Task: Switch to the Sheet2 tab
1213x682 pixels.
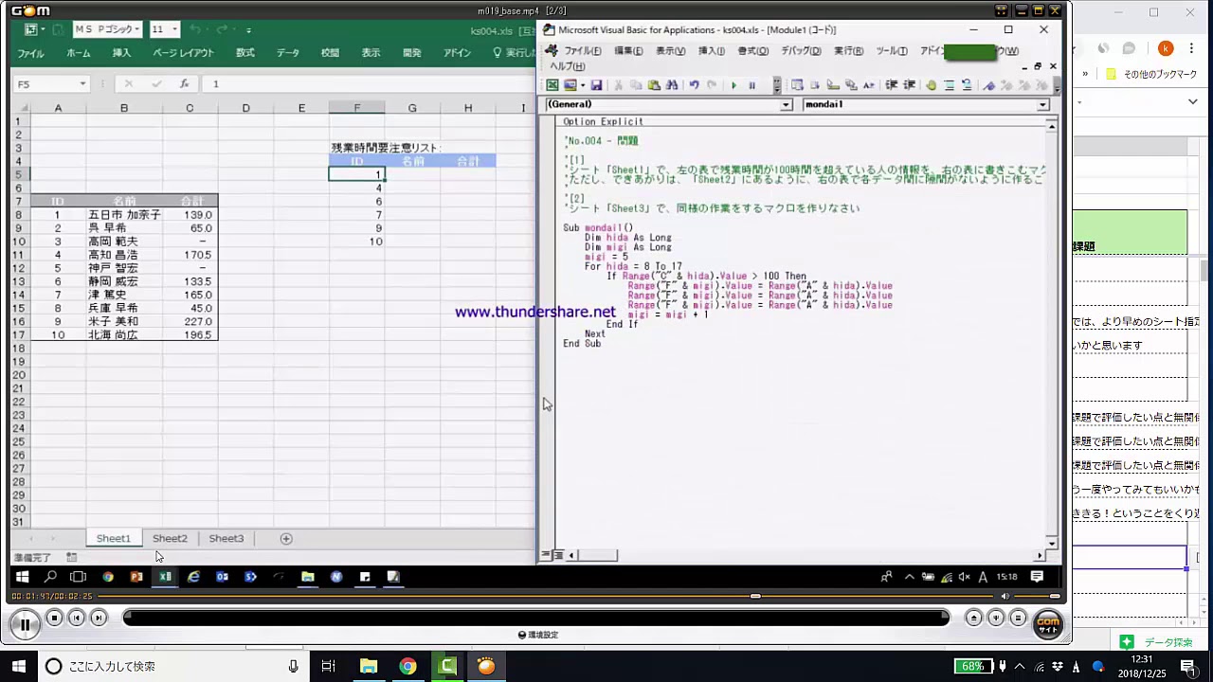Action: click(170, 538)
